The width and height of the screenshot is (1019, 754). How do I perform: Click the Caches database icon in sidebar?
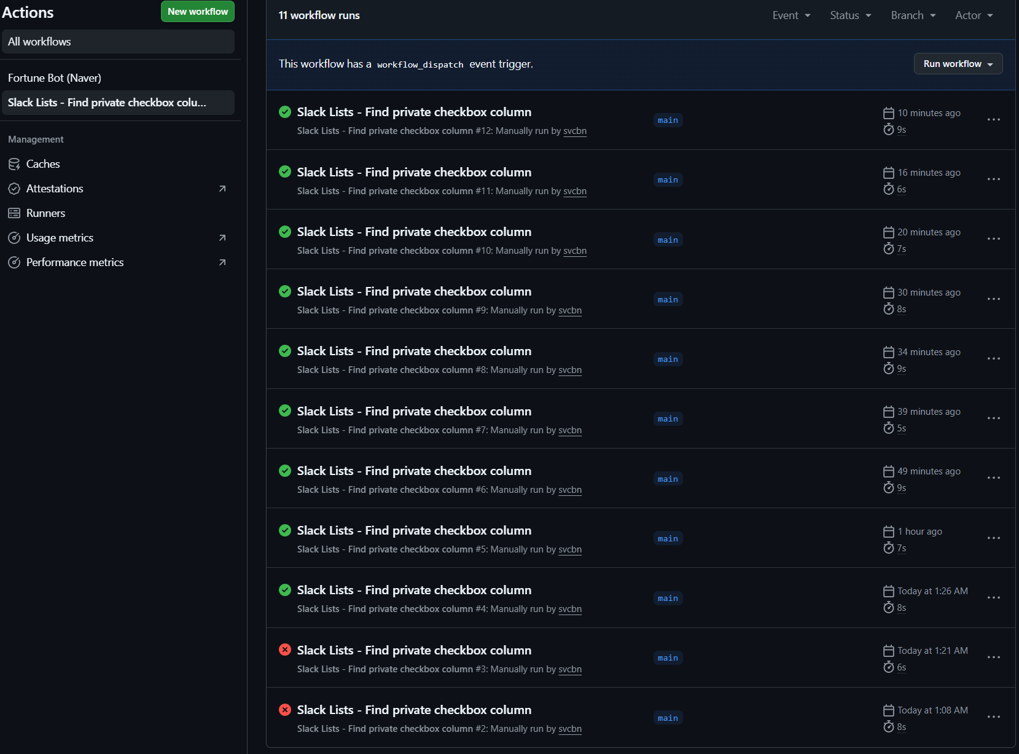[14, 164]
